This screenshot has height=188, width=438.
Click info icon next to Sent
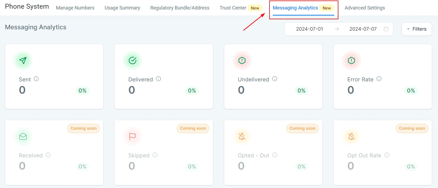click(x=36, y=79)
